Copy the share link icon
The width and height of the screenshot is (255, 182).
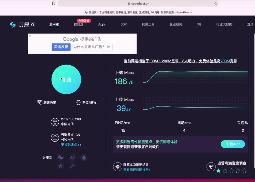(72, 166)
